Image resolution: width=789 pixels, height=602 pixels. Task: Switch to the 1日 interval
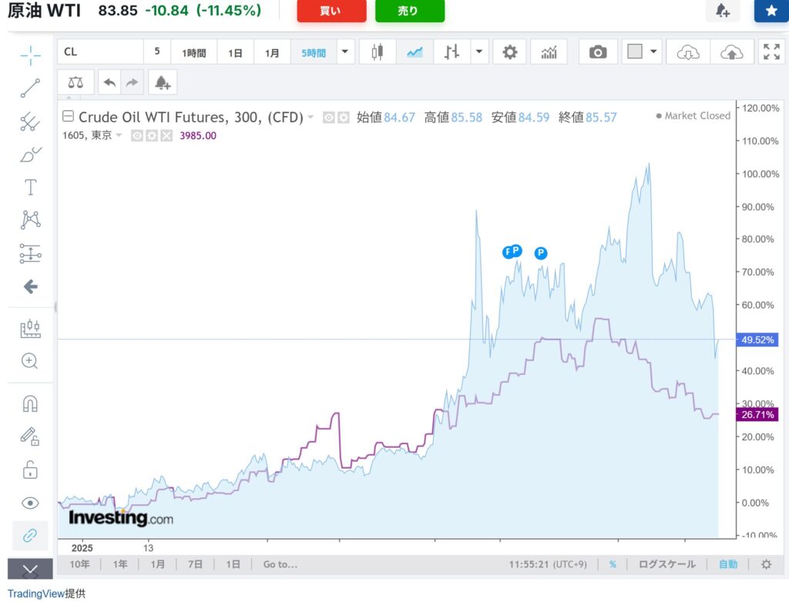point(235,52)
